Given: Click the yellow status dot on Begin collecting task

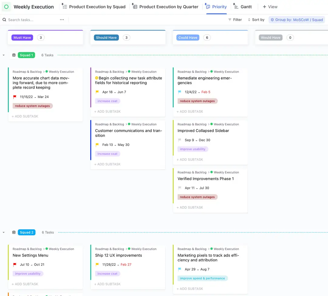Looking at the screenshot, I should tap(97, 78).
